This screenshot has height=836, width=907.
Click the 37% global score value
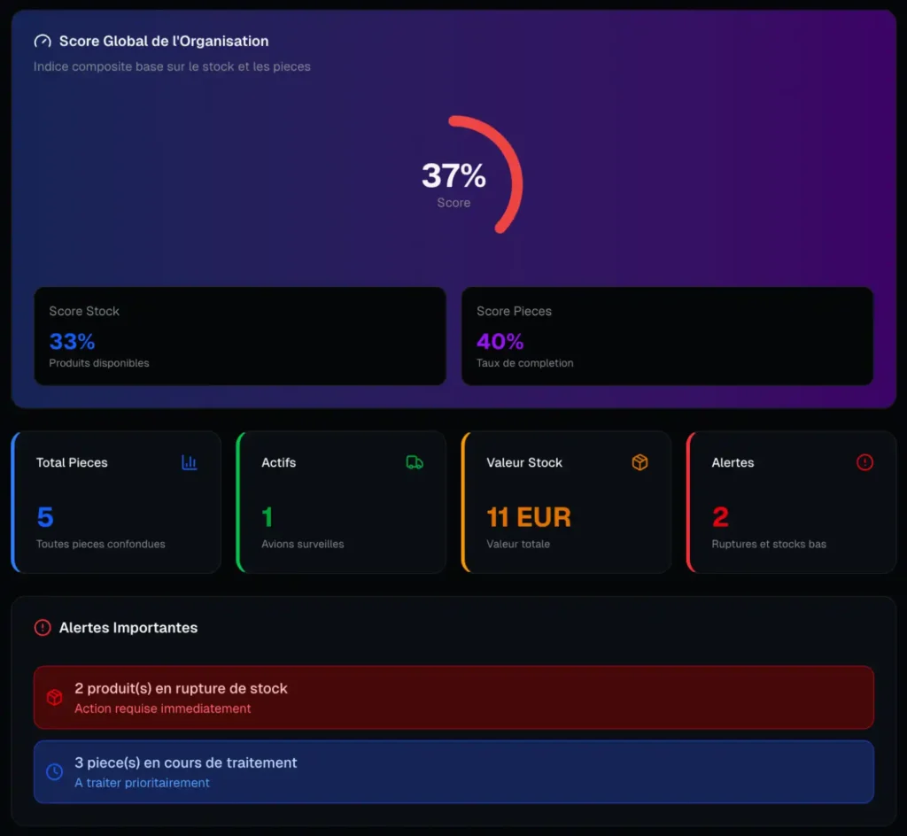(x=453, y=176)
